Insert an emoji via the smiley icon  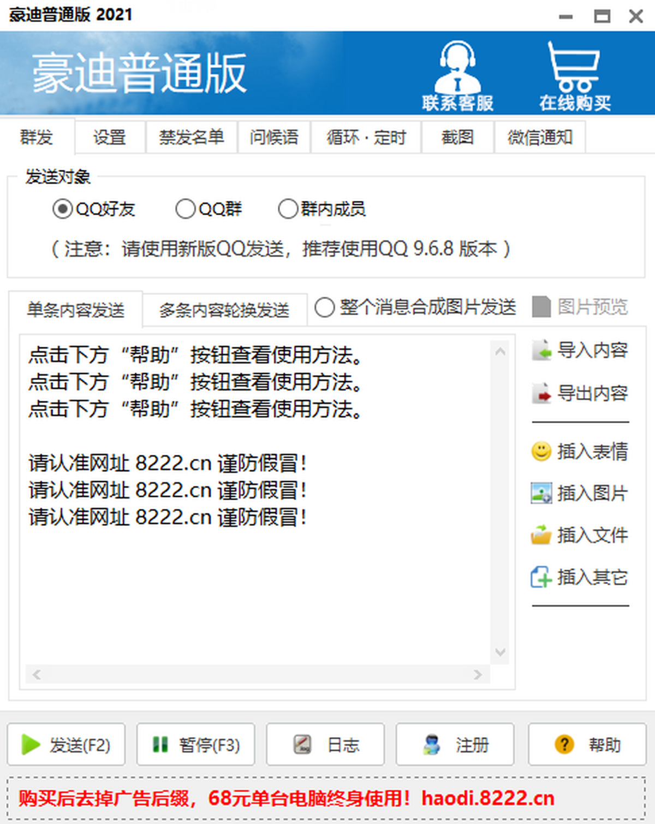(x=541, y=452)
